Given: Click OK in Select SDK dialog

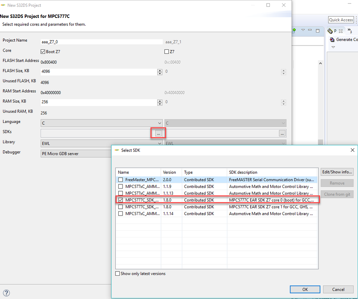Looking at the screenshot, I should click(x=305, y=289).
